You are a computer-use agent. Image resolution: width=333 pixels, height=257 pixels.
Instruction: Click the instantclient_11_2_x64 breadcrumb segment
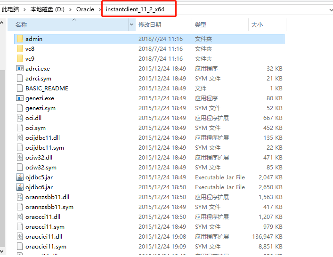[x=135, y=9]
